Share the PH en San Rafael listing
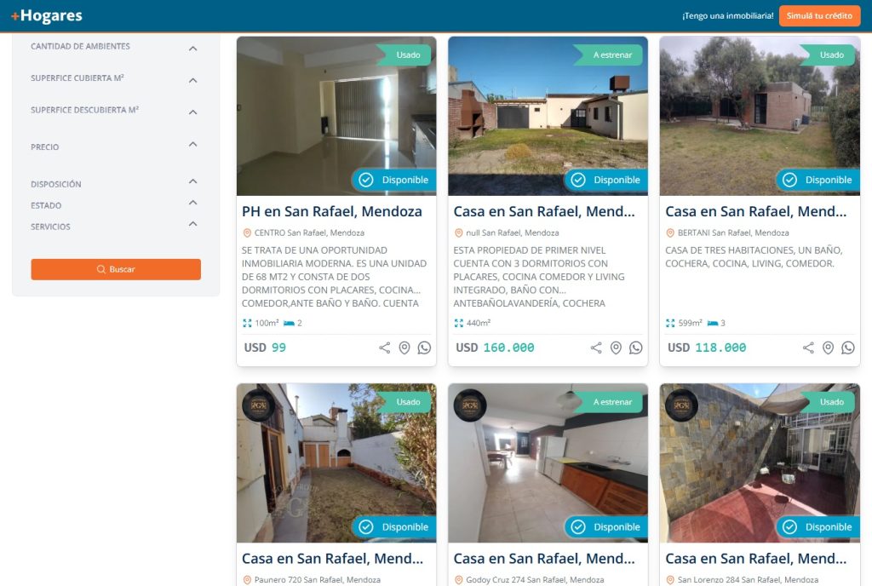 384,348
